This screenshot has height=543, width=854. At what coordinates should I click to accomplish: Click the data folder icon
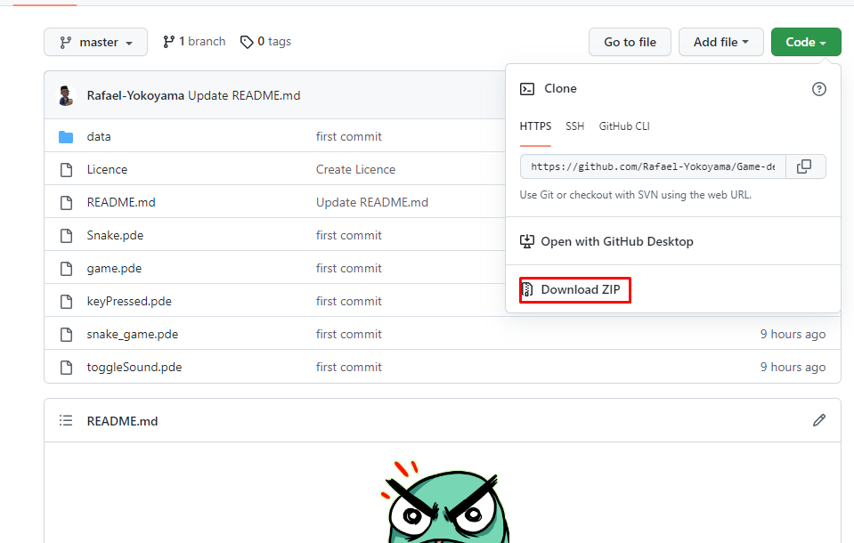[66, 137]
